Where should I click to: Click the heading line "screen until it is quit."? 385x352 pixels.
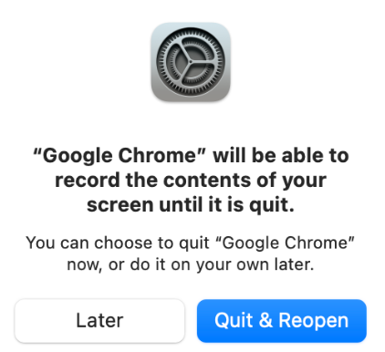(191, 205)
